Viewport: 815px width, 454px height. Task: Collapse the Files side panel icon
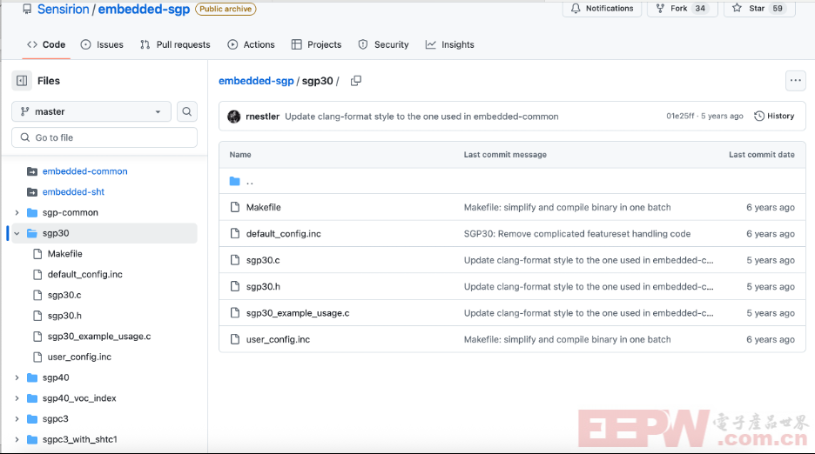22,81
